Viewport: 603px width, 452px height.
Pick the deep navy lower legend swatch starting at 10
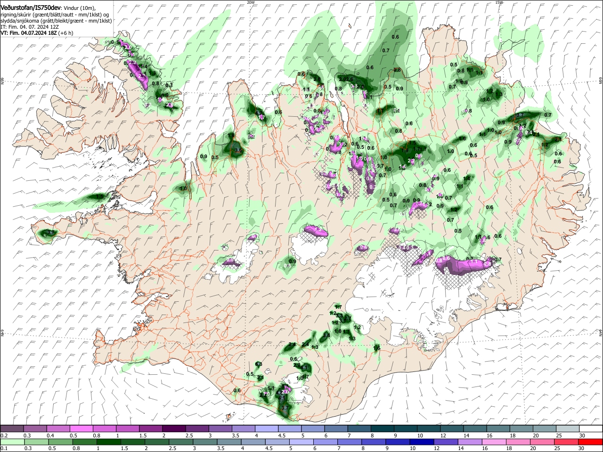pos(421,442)
